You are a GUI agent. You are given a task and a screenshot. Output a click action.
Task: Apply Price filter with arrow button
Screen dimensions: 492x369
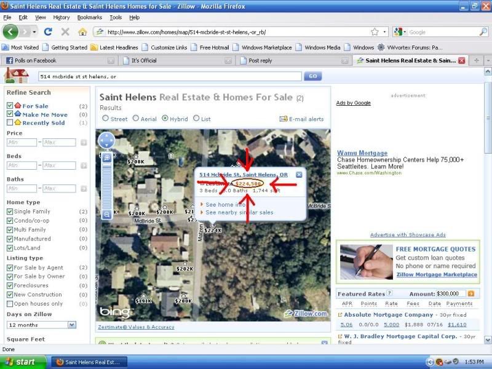point(84,143)
